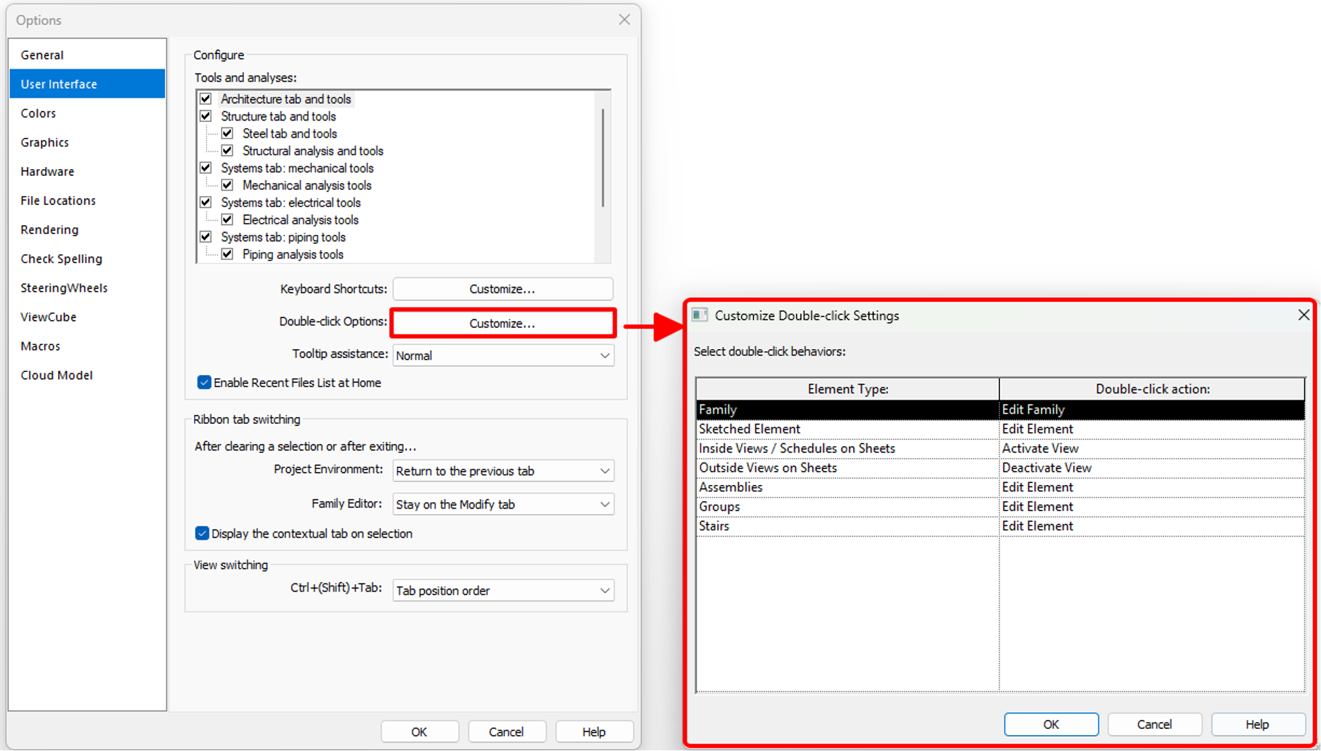Click Help in Double-click Settings dialog
This screenshot has width=1321, height=751.
coord(1258,724)
